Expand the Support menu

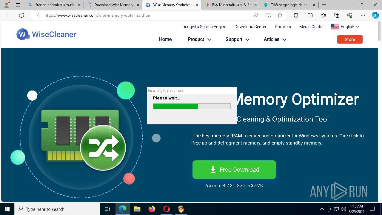pyautogui.click(x=237, y=39)
